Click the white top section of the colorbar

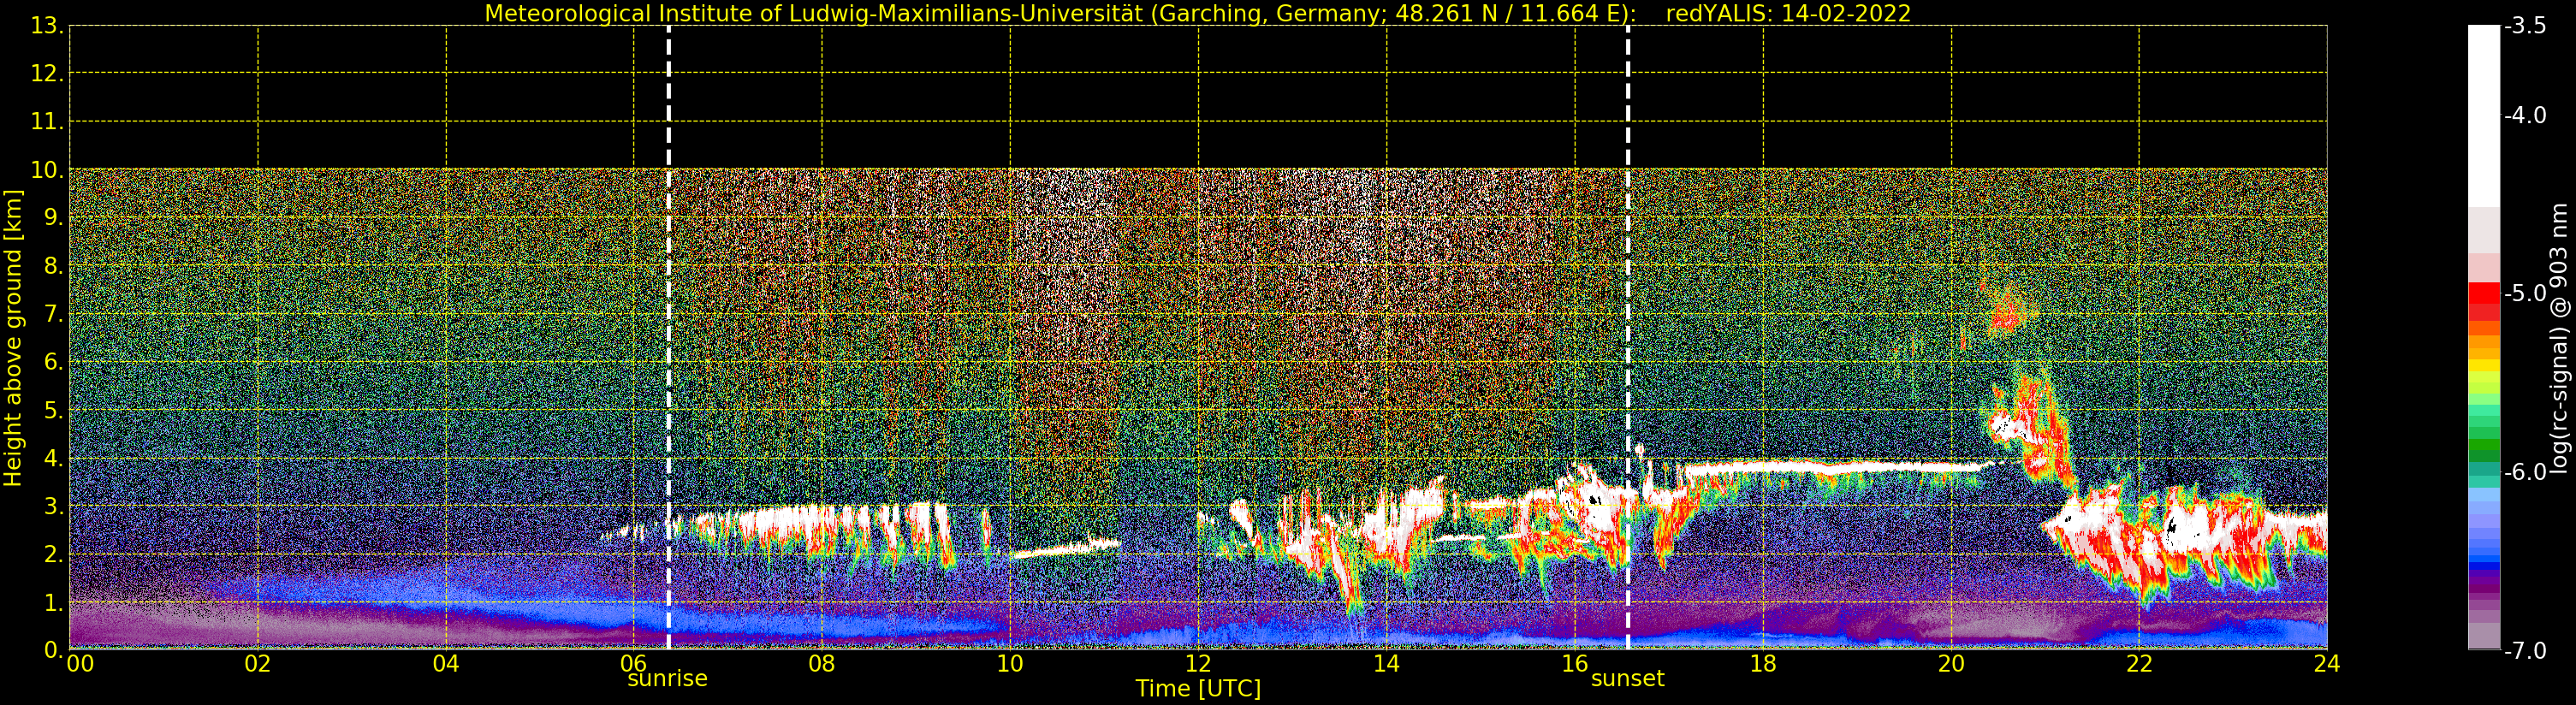[x=2484, y=115]
